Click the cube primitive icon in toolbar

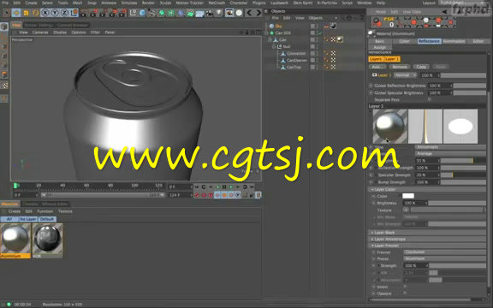tap(142, 13)
